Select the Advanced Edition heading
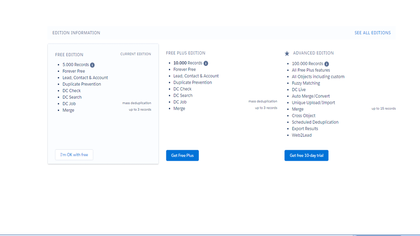Image resolution: width=420 pixels, height=236 pixels. point(313,53)
